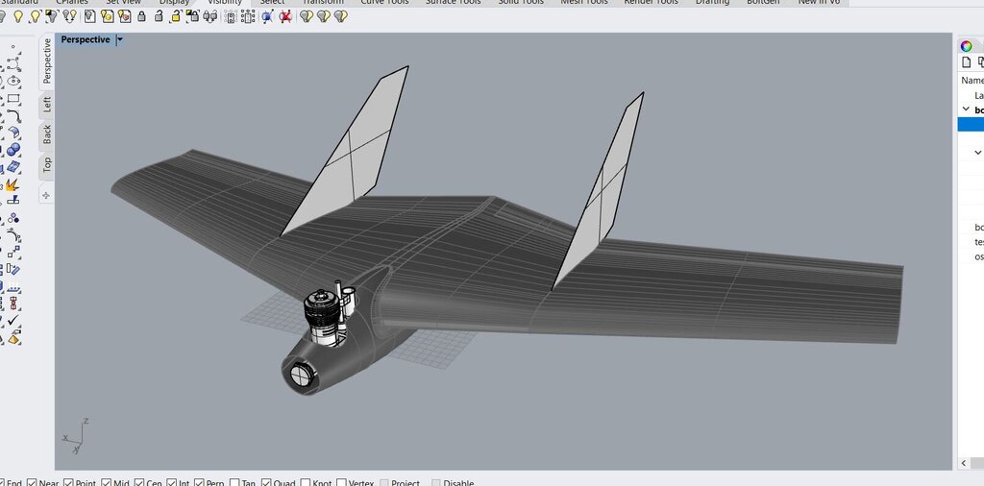Select the Explode tool in left sidebar
984x486 pixels.
pos(13,185)
